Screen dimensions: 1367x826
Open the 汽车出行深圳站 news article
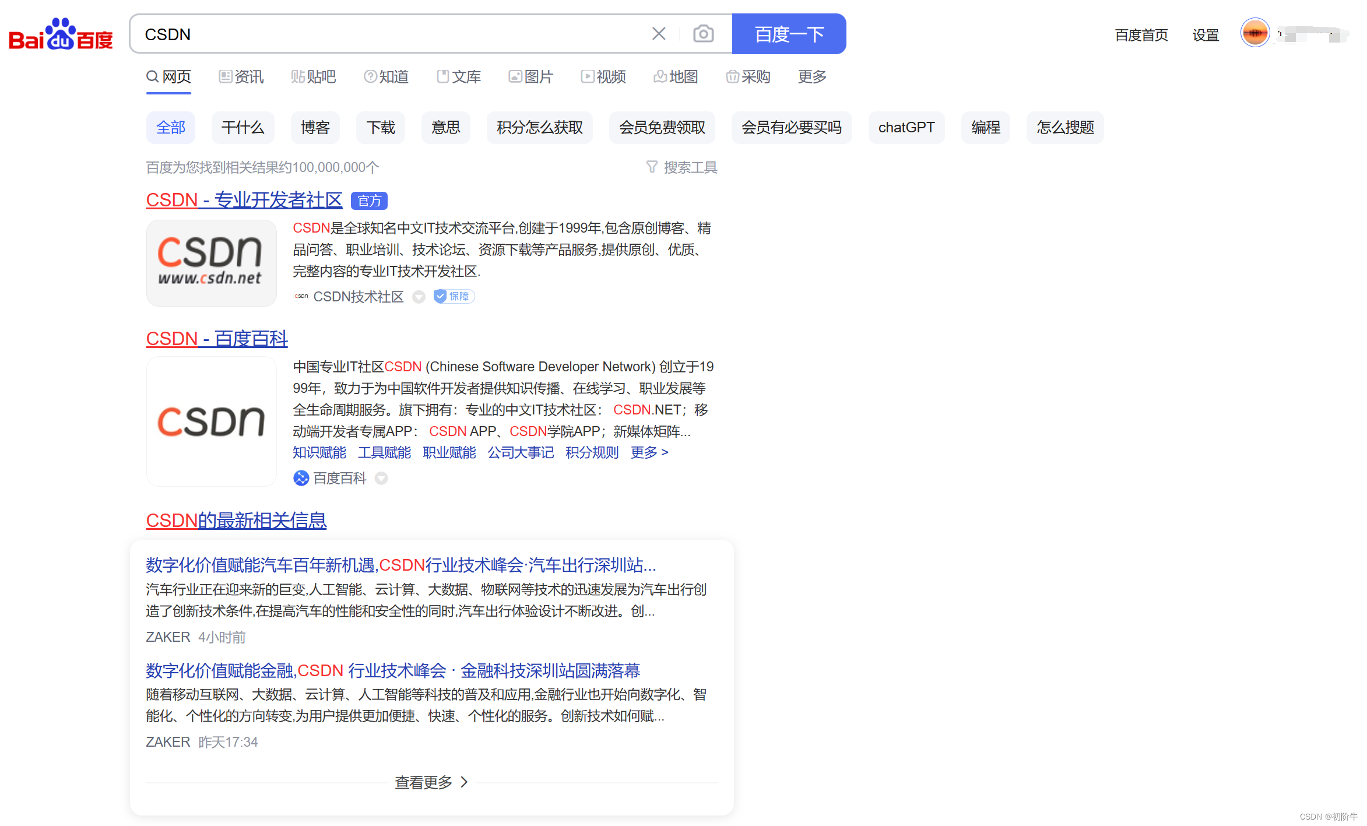point(401,565)
